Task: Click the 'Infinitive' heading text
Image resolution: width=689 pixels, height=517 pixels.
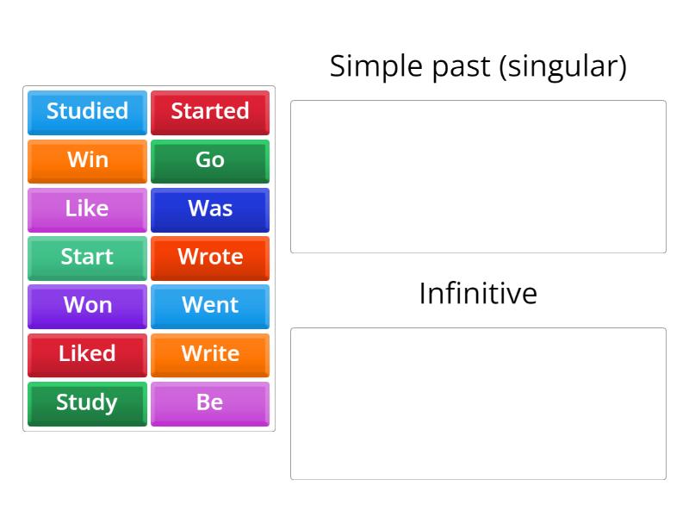Action: point(479,294)
